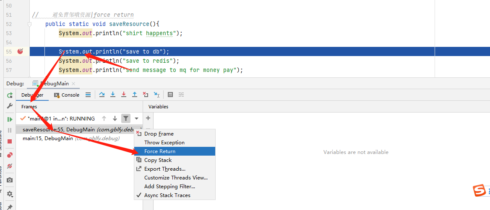Click the Step Into toolbar icon
Screen dimensions: 490x210
(113, 95)
